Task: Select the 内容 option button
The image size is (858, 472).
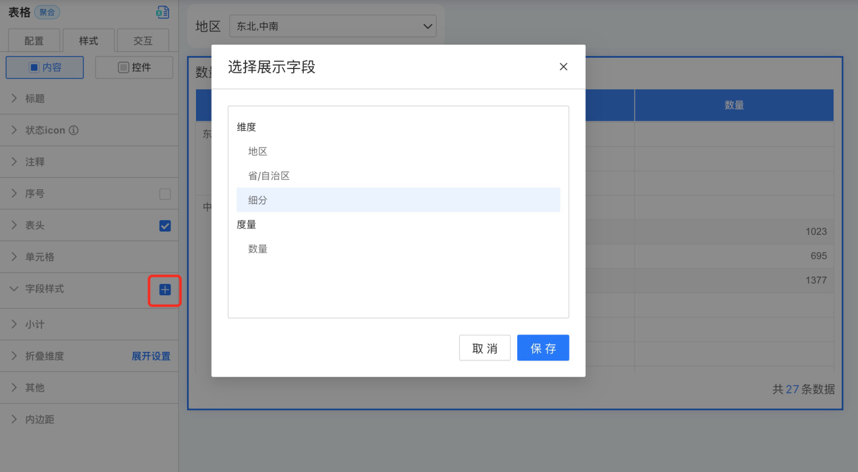Action: tap(45, 67)
